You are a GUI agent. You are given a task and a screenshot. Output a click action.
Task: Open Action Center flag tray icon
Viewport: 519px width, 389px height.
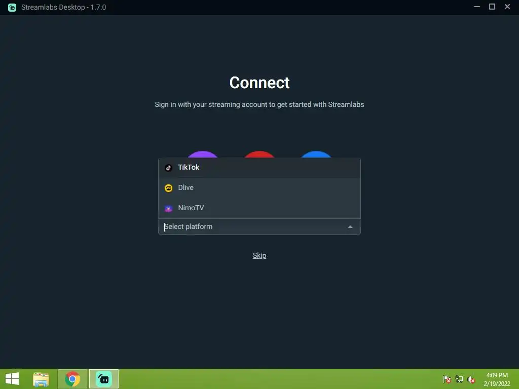click(x=447, y=379)
